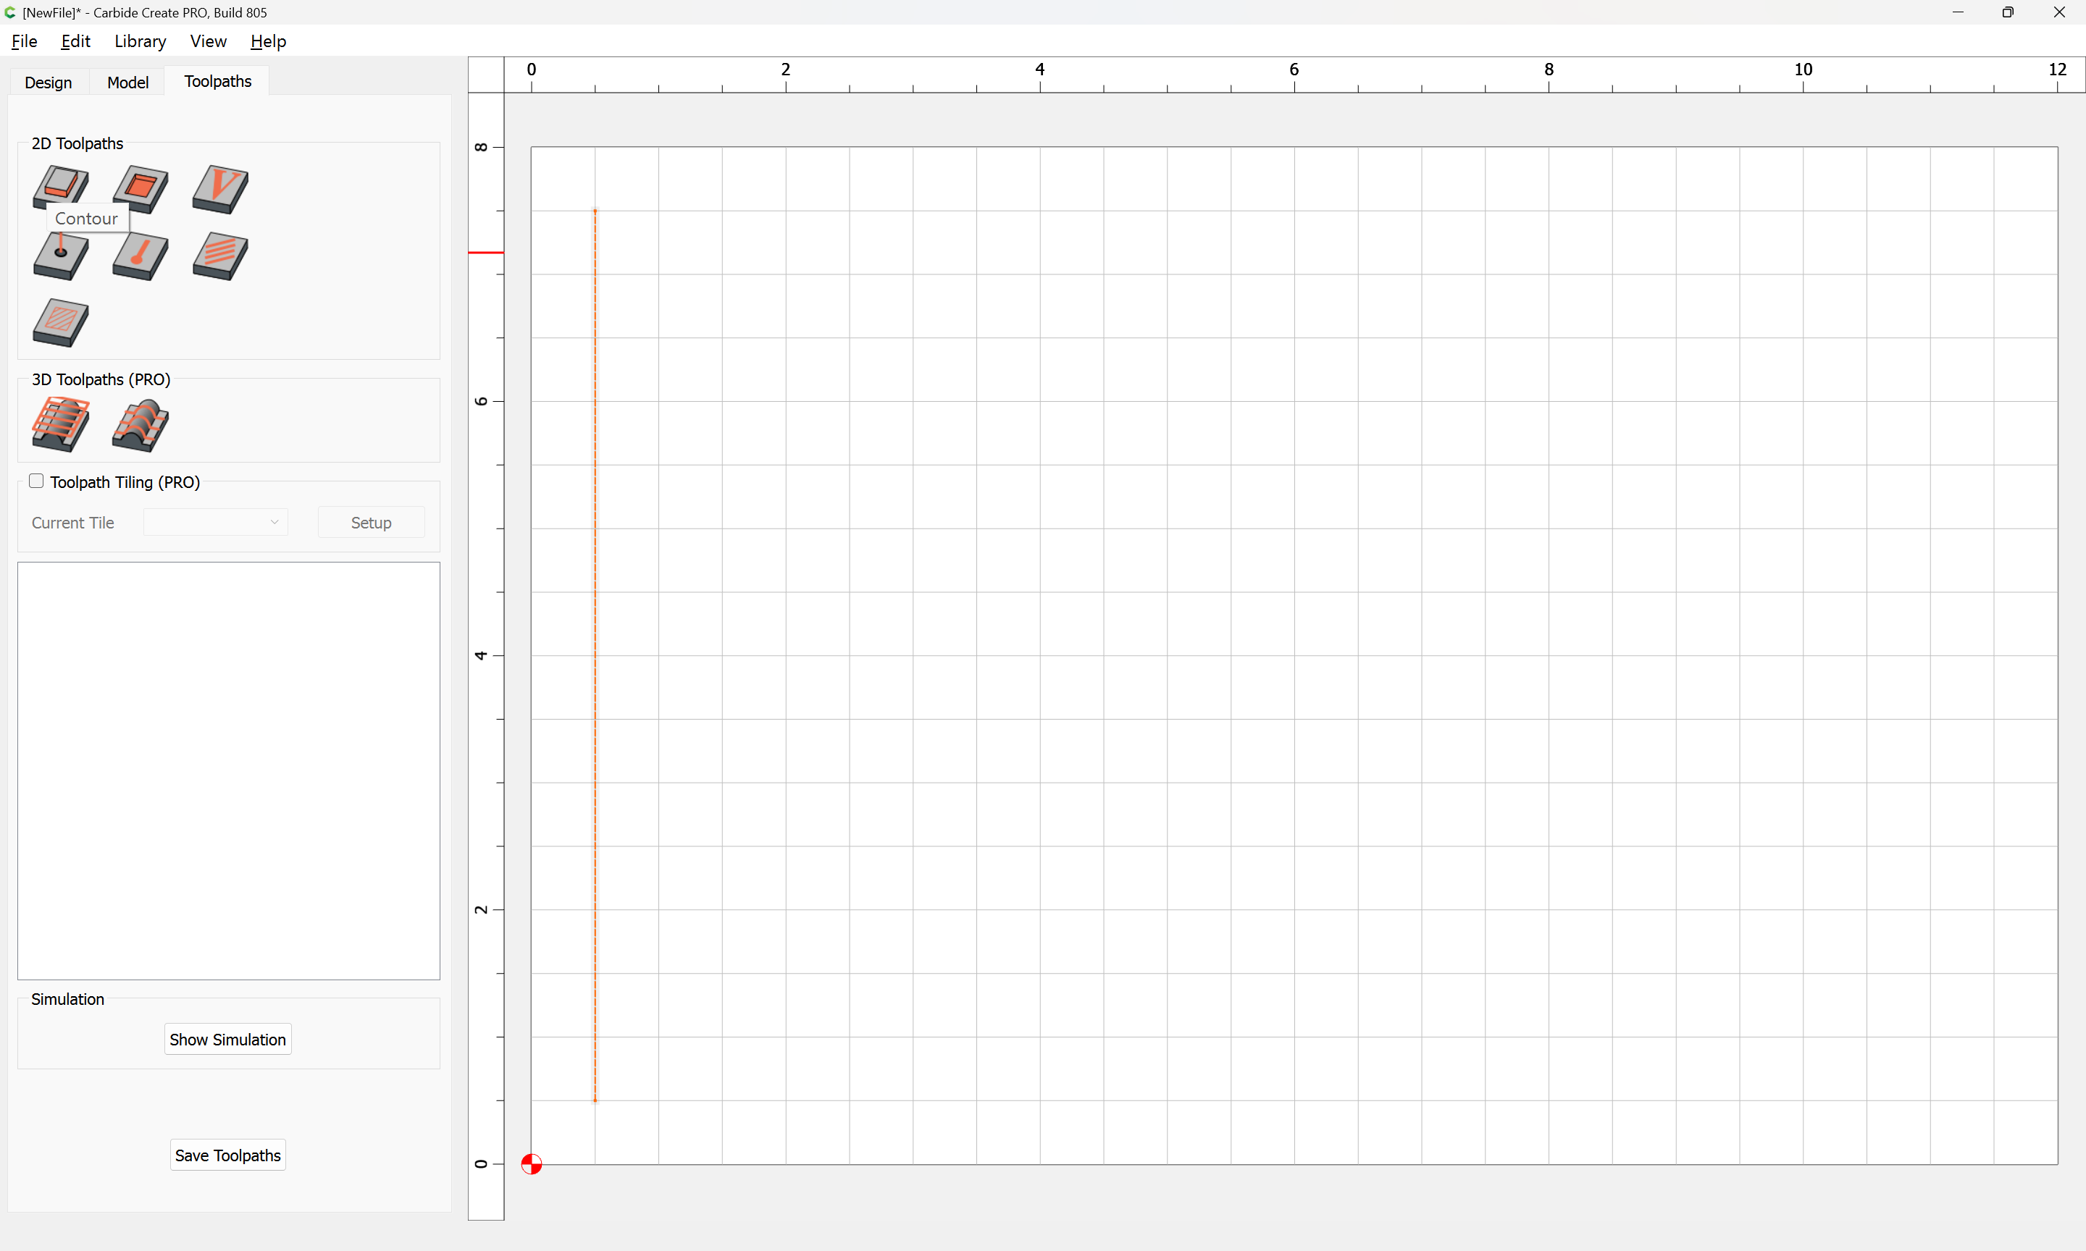Restore down the Carbide Create window
The image size is (2086, 1251).
[2008, 12]
